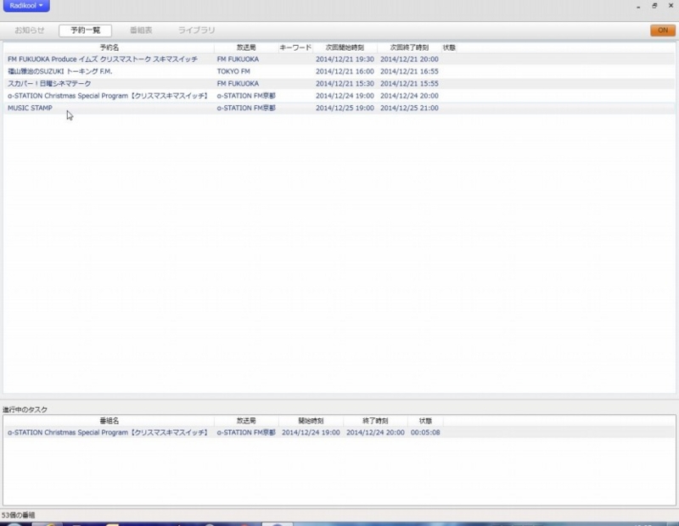Click start time 2014/12/25 19:00

[x=345, y=108]
